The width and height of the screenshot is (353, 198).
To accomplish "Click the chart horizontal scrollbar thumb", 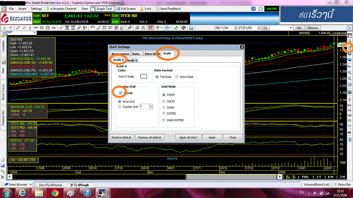I will pos(232,177).
